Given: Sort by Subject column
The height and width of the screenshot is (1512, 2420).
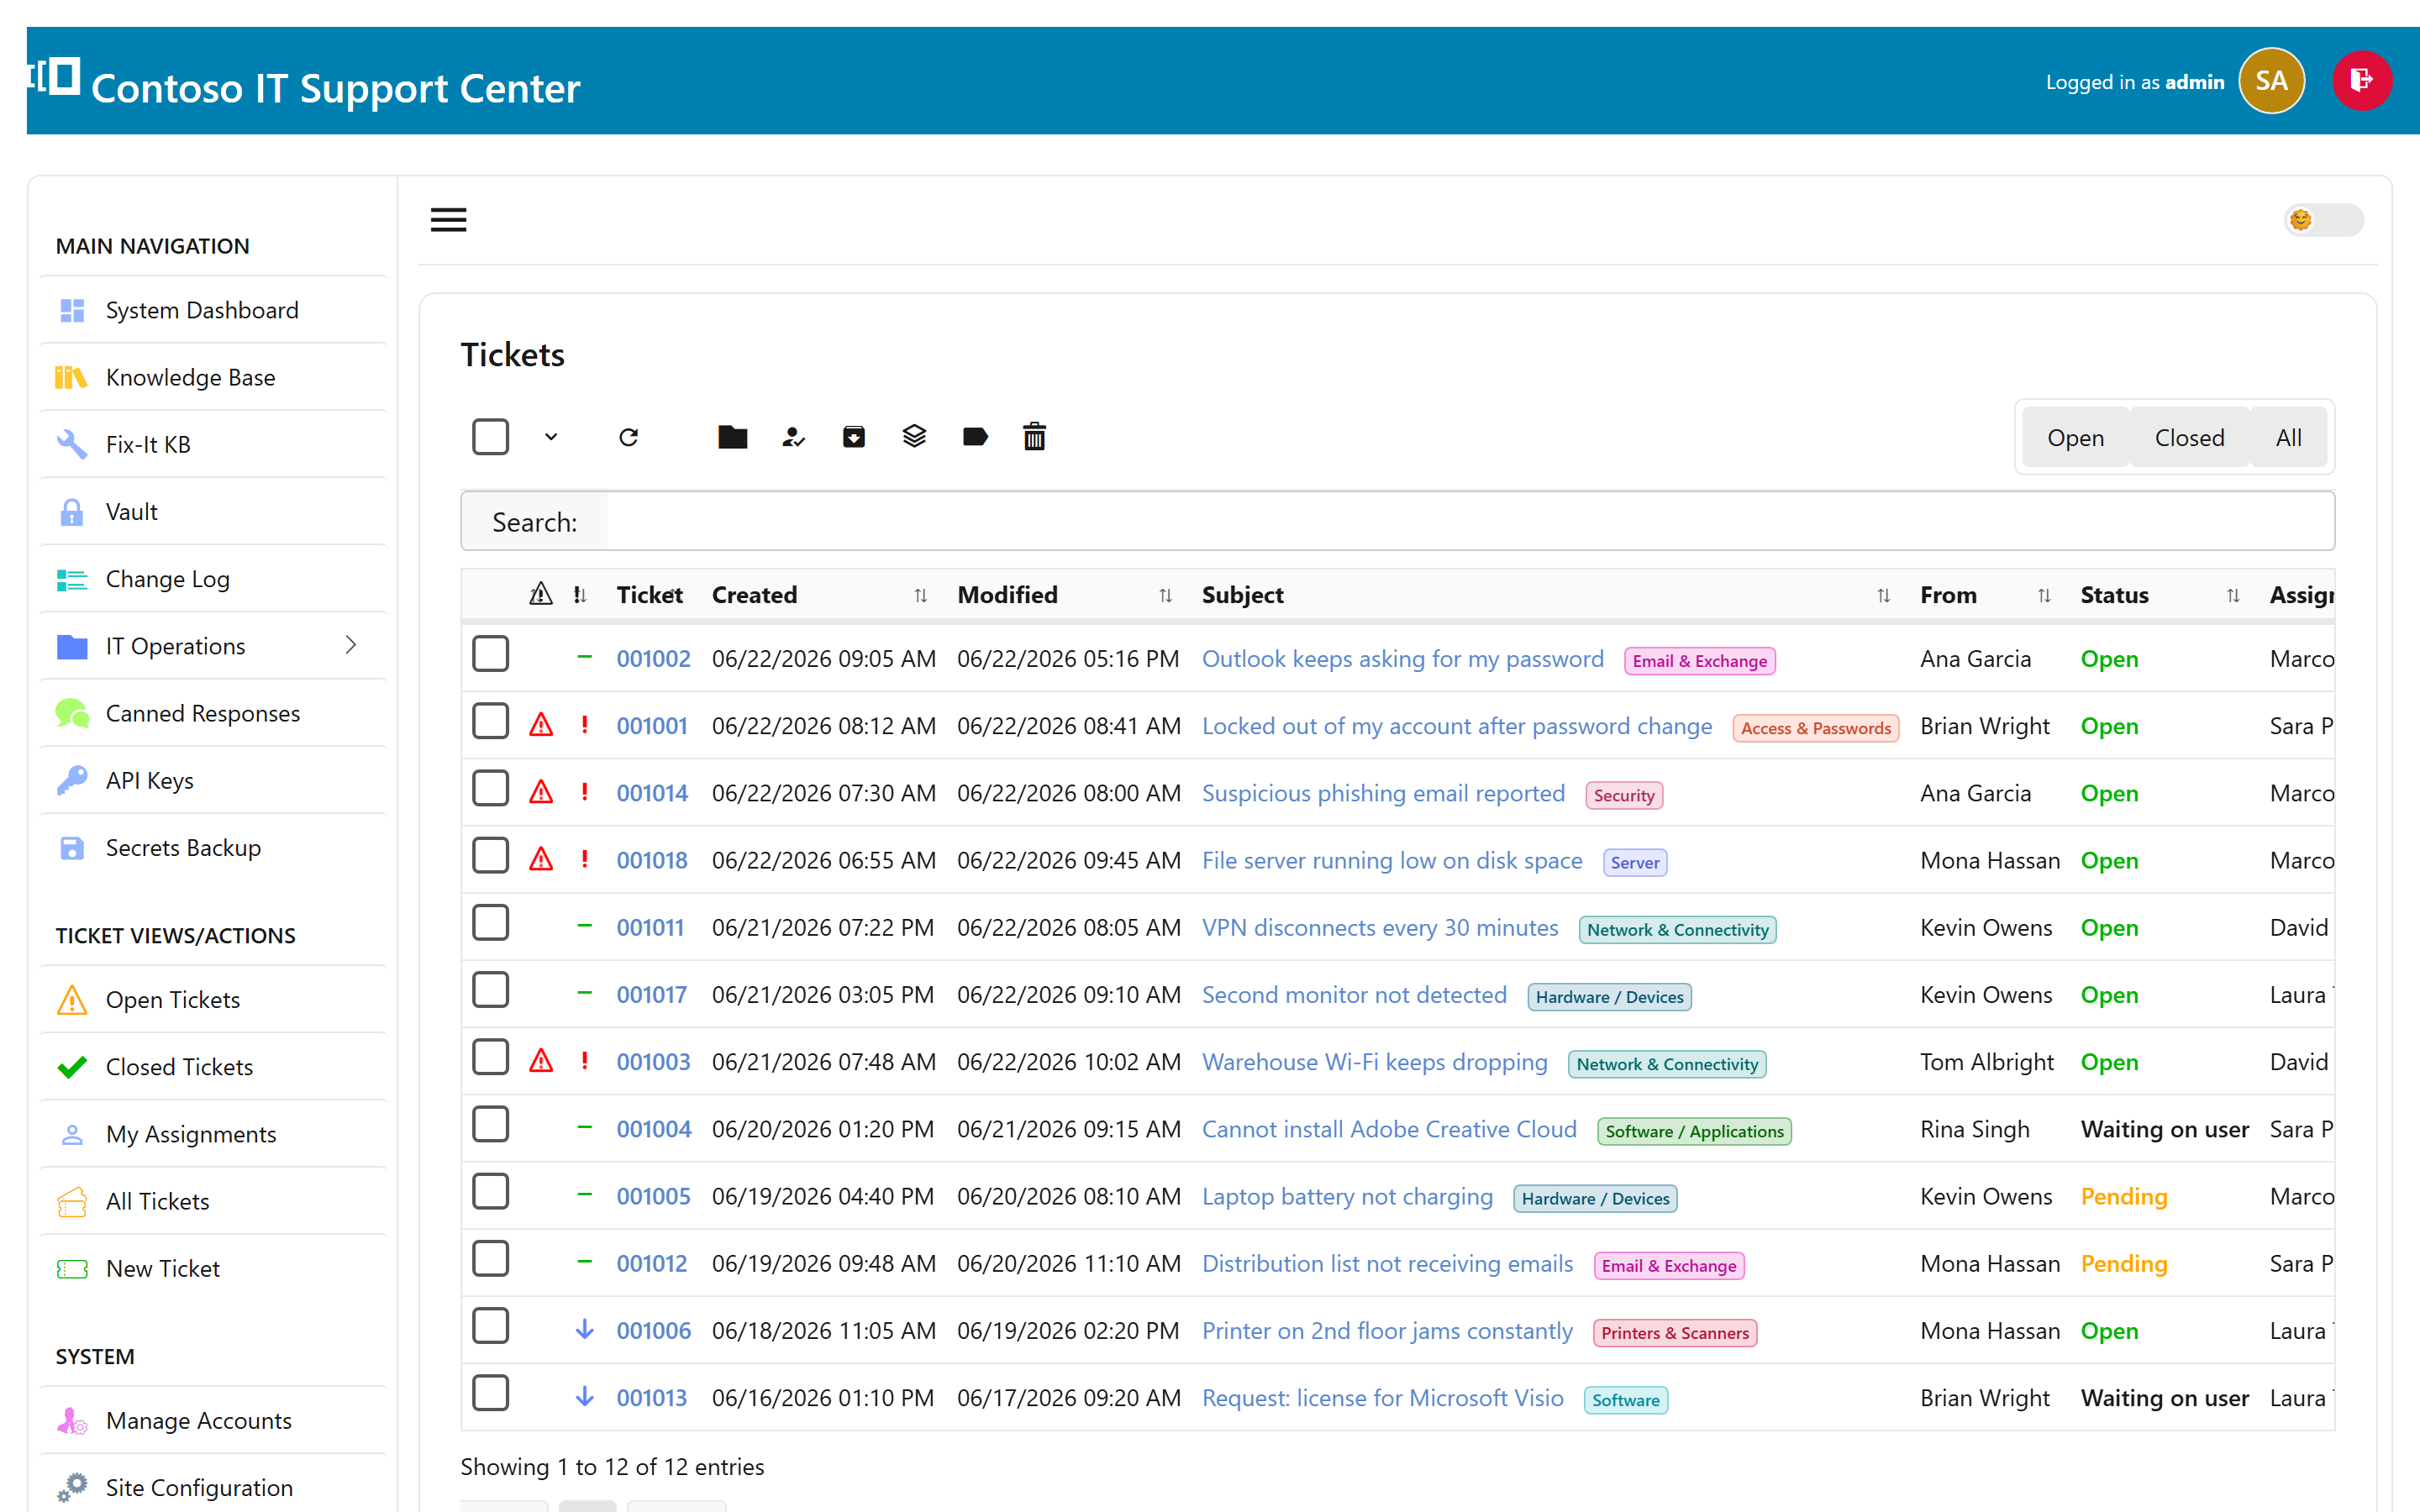Looking at the screenshot, I should point(1546,595).
